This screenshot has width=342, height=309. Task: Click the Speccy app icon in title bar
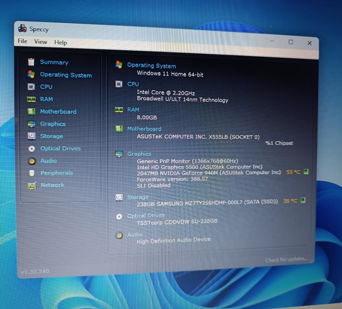22,28
